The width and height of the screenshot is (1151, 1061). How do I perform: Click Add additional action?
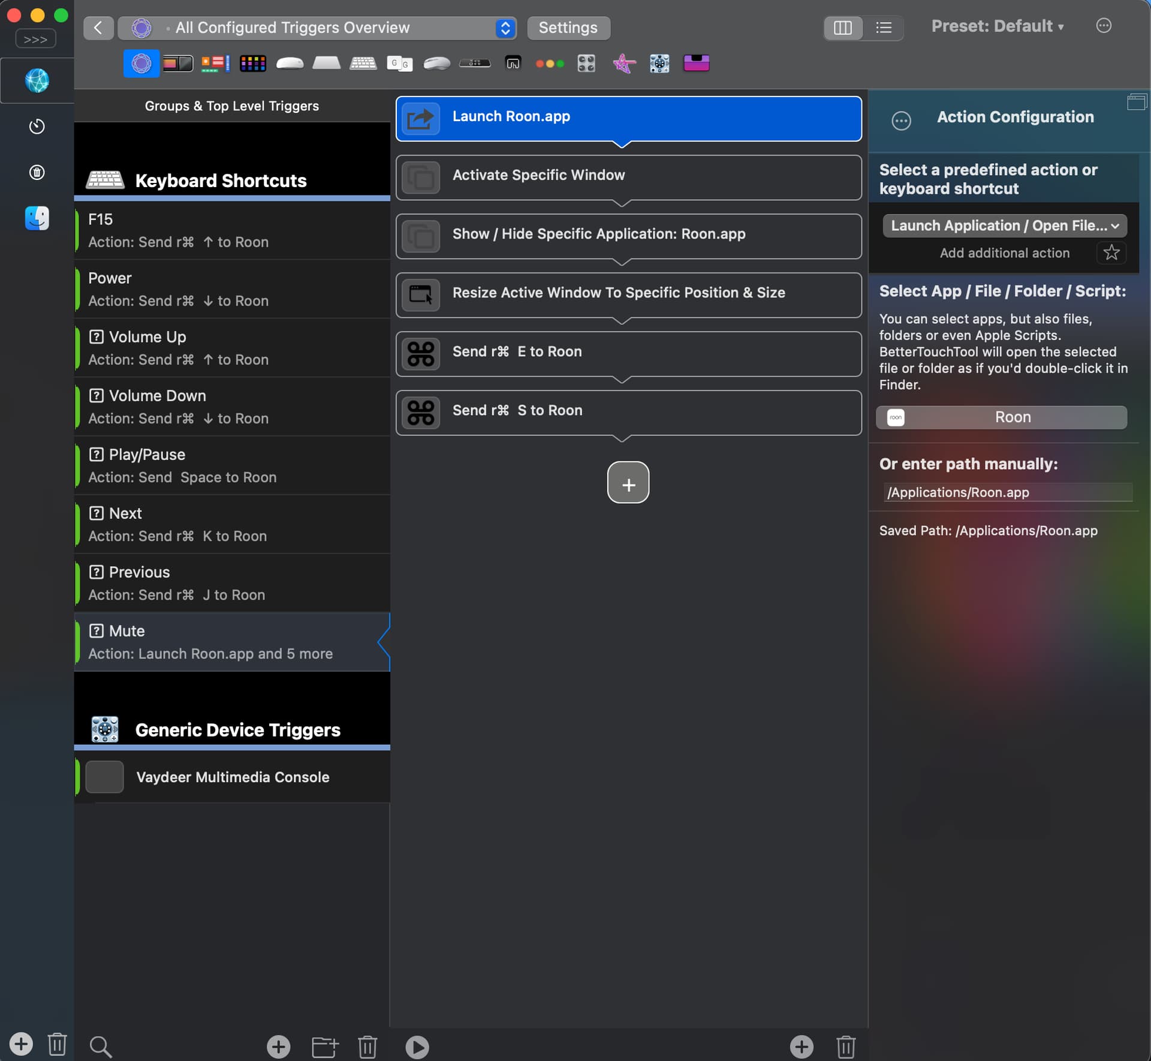(x=1004, y=253)
